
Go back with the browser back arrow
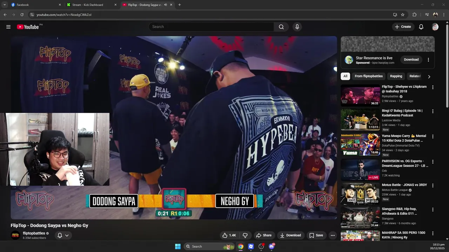pos(5,15)
